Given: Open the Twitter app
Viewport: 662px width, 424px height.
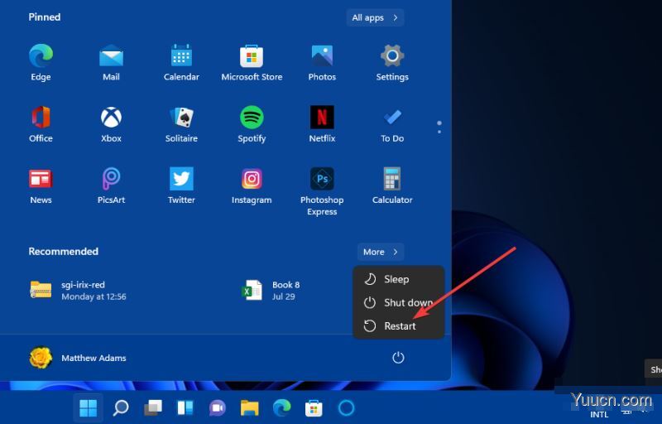Looking at the screenshot, I should [x=181, y=185].
